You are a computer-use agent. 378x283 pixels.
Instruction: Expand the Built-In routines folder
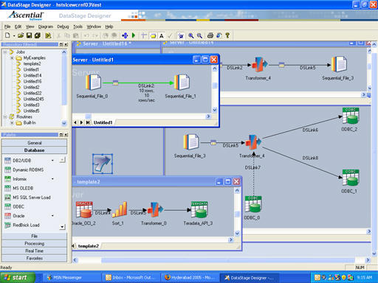coord(12,122)
